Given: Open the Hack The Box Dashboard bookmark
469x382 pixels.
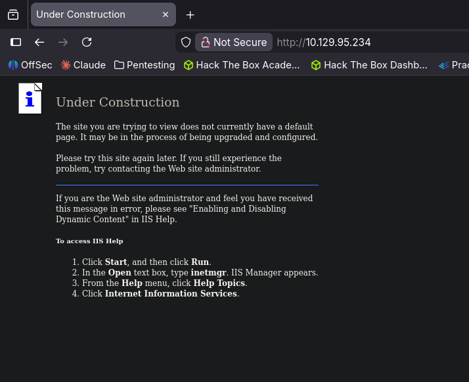Looking at the screenshot, I should (369, 65).
